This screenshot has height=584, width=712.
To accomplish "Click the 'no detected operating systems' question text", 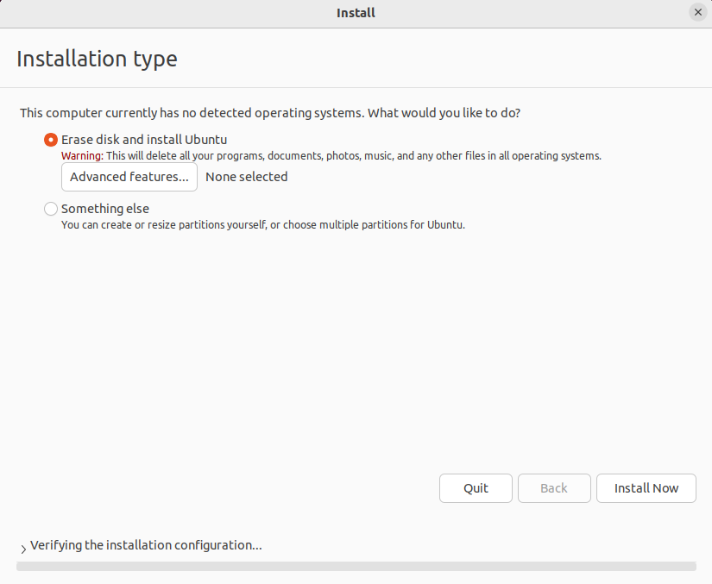I will pos(270,113).
